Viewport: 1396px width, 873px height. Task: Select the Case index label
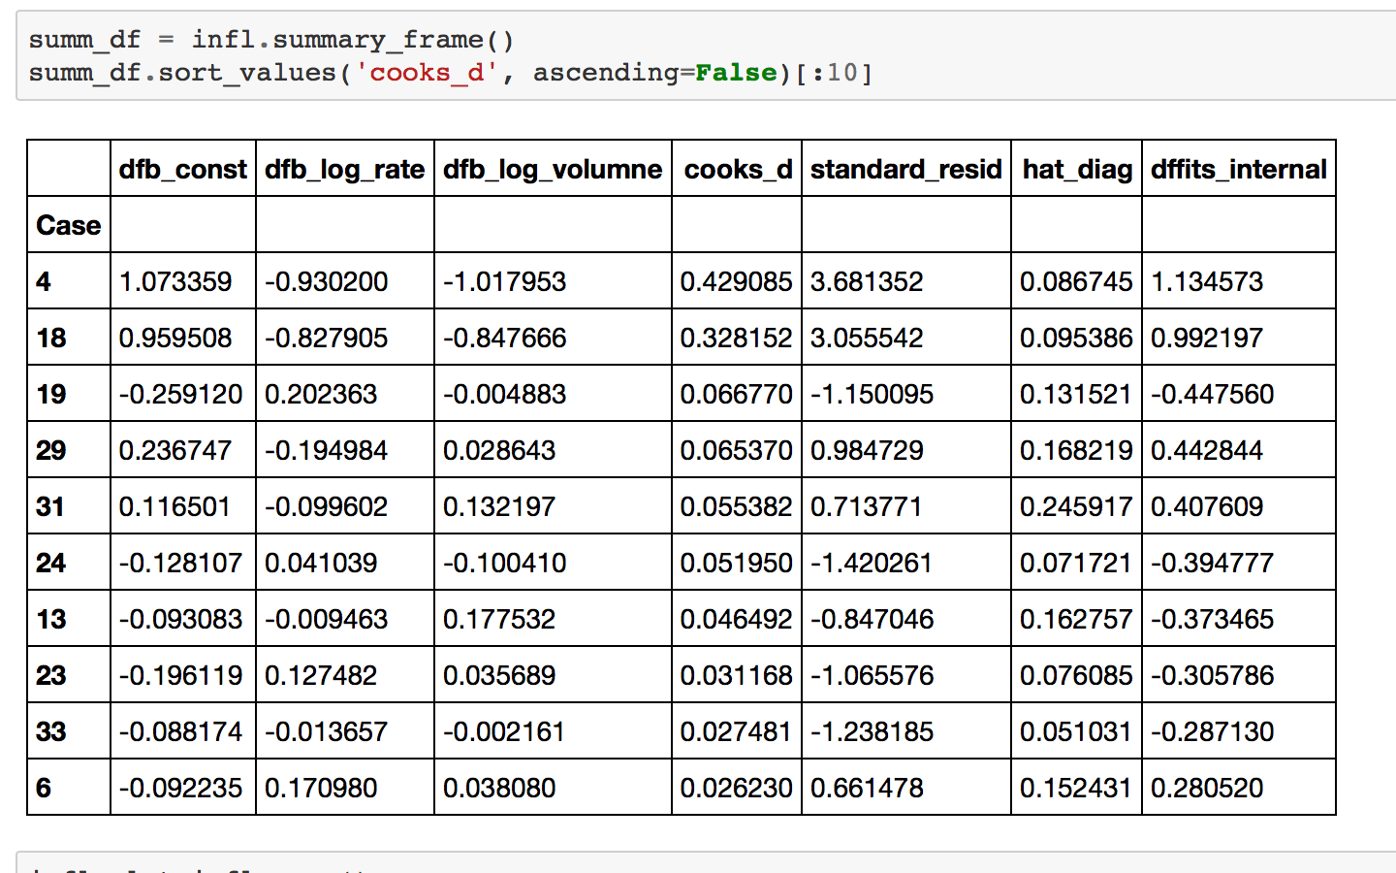pyautogui.click(x=67, y=224)
